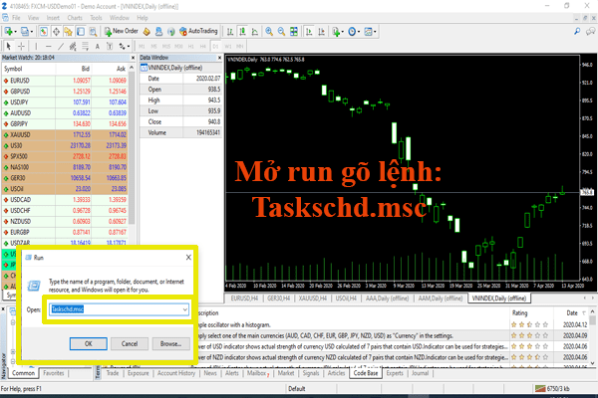Open the Favorites navigator tab
The width and height of the screenshot is (598, 398).
[54, 373]
